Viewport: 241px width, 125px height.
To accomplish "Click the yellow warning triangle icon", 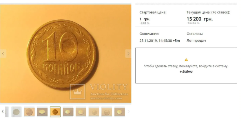I will click(x=186, y=60).
